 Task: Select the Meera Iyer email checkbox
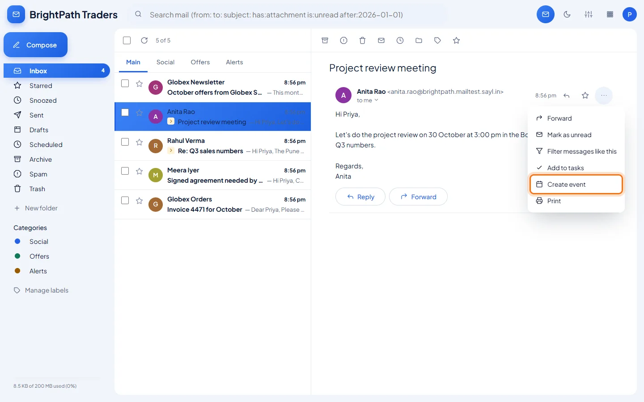tap(125, 171)
